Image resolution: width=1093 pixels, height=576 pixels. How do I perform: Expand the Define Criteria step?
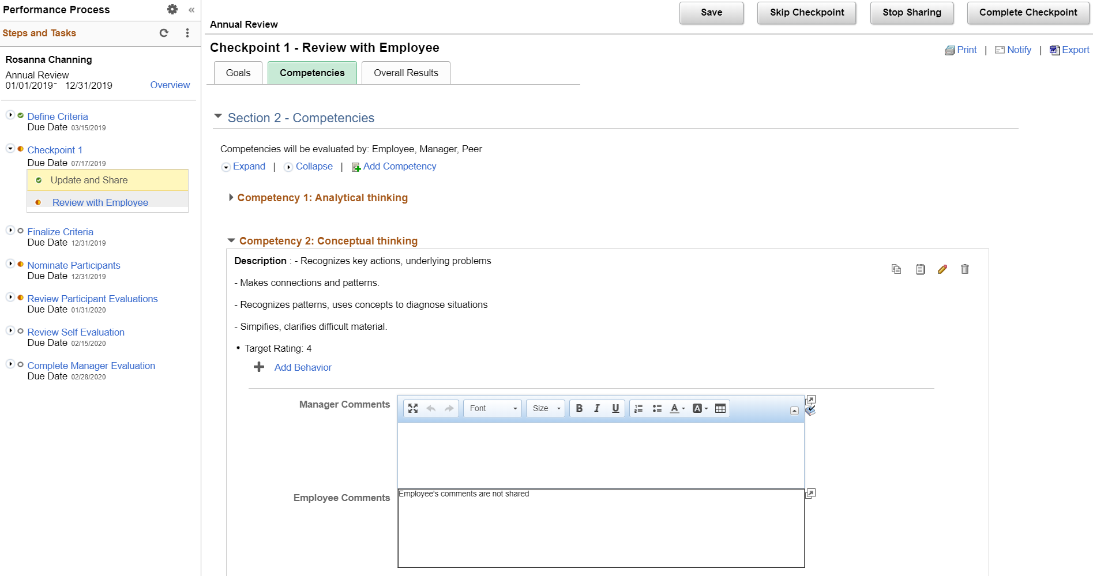click(x=10, y=115)
